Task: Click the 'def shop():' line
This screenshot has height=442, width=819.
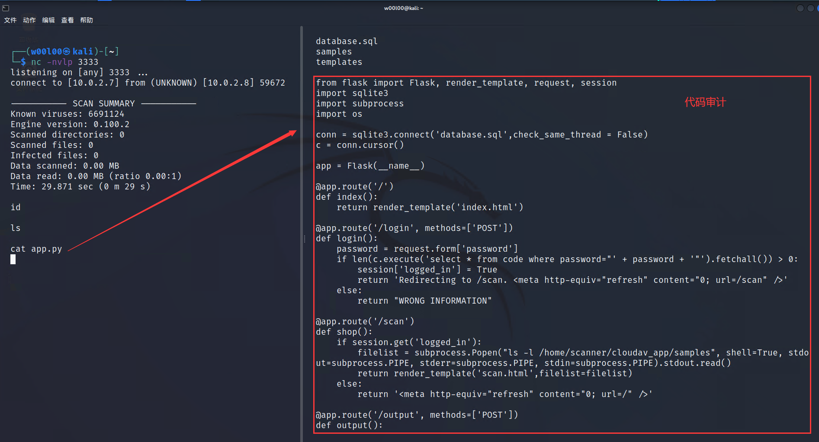Action: click(x=344, y=332)
